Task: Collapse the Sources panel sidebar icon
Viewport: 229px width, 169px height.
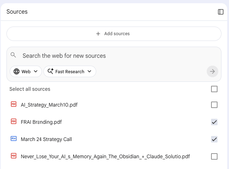Action: 221,12
